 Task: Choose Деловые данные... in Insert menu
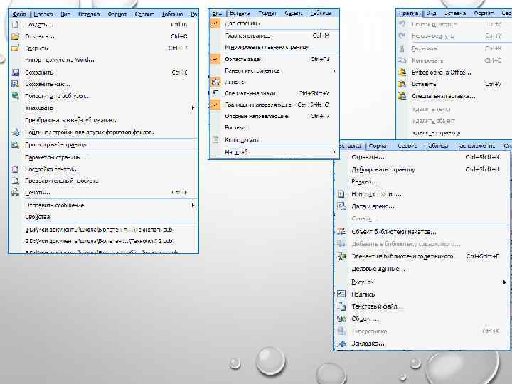378,269
